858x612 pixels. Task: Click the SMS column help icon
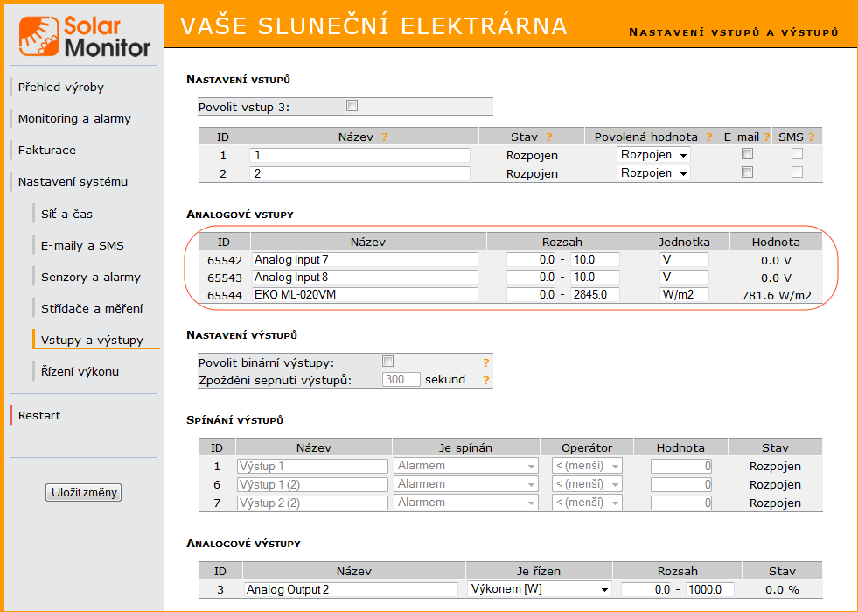click(x=811, y=137)
